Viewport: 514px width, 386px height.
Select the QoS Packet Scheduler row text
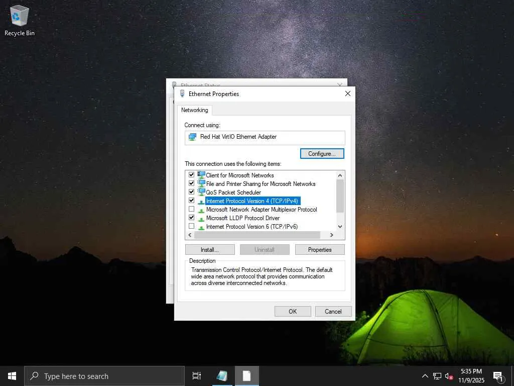click(233, 192)
